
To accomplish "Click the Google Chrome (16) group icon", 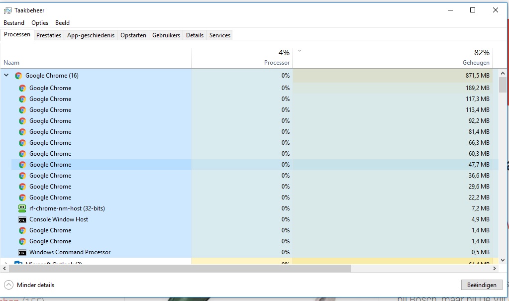I will coord(18,76).
